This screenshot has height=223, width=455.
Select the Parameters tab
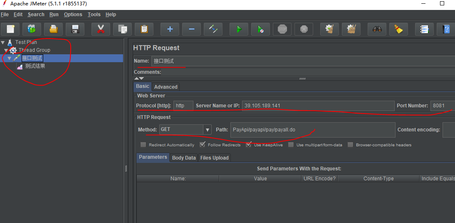click(153, 157)
